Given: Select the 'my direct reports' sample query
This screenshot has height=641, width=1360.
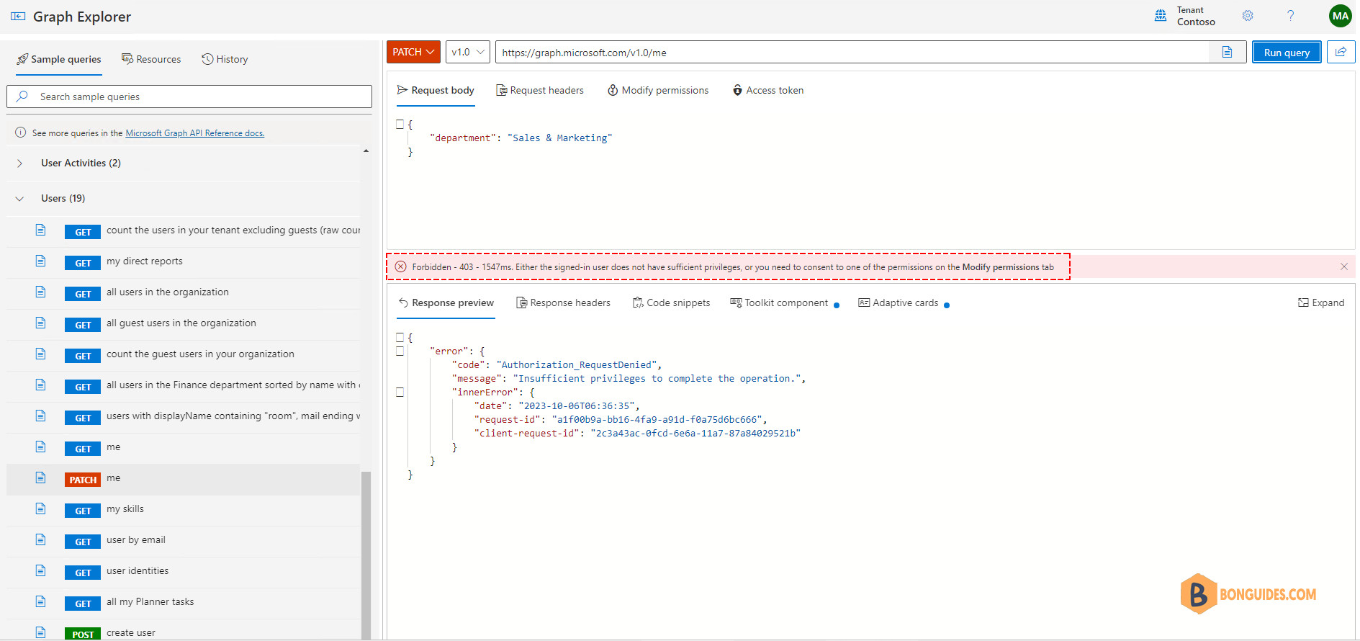Looking at the screenshot, I should (183, 262).
